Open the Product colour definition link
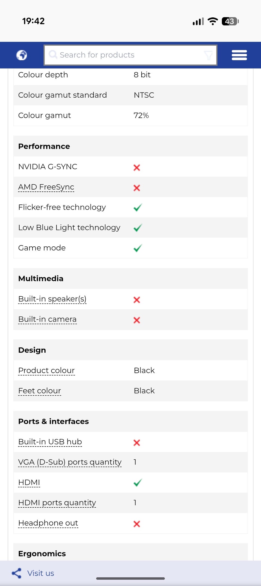The image size is (261, 586). coord(46,370)
